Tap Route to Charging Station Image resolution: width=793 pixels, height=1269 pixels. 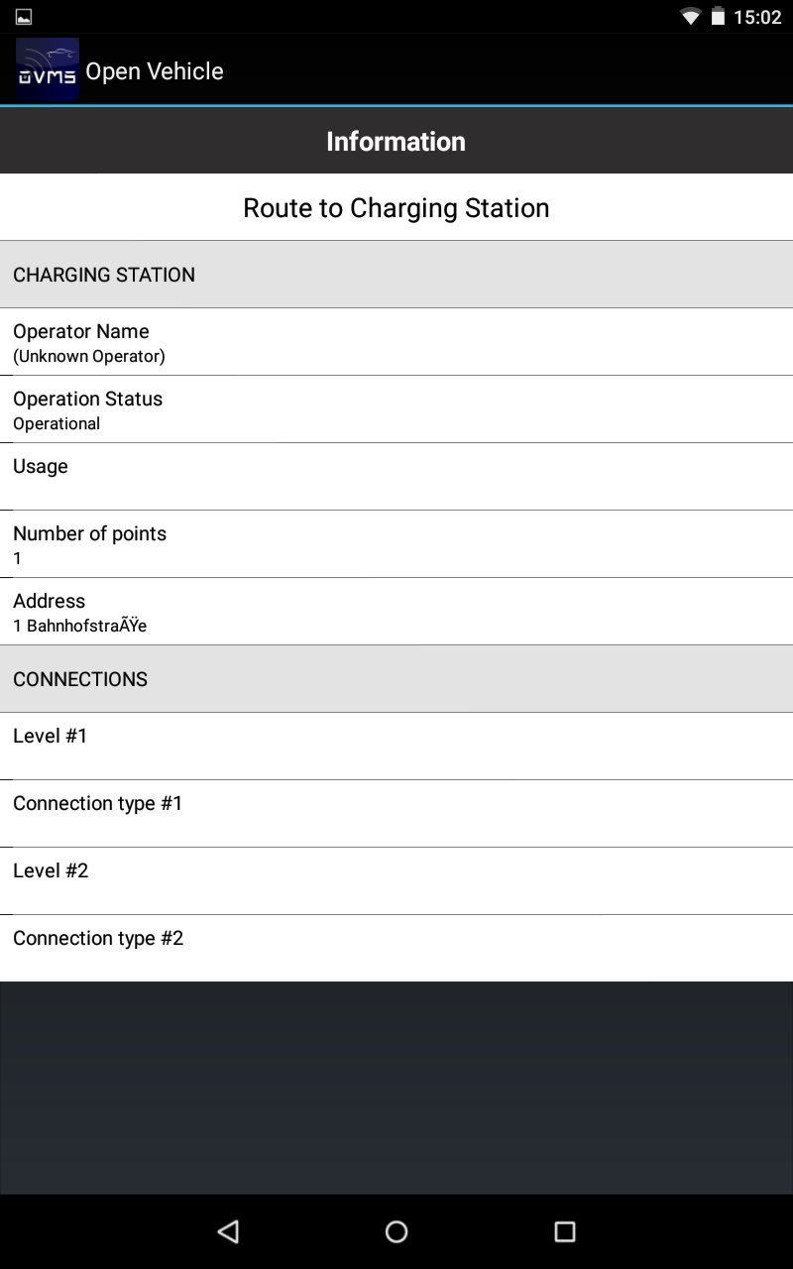396,208
